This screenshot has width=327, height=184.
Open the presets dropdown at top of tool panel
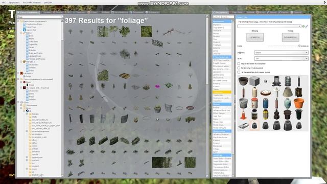pos(269,26)
